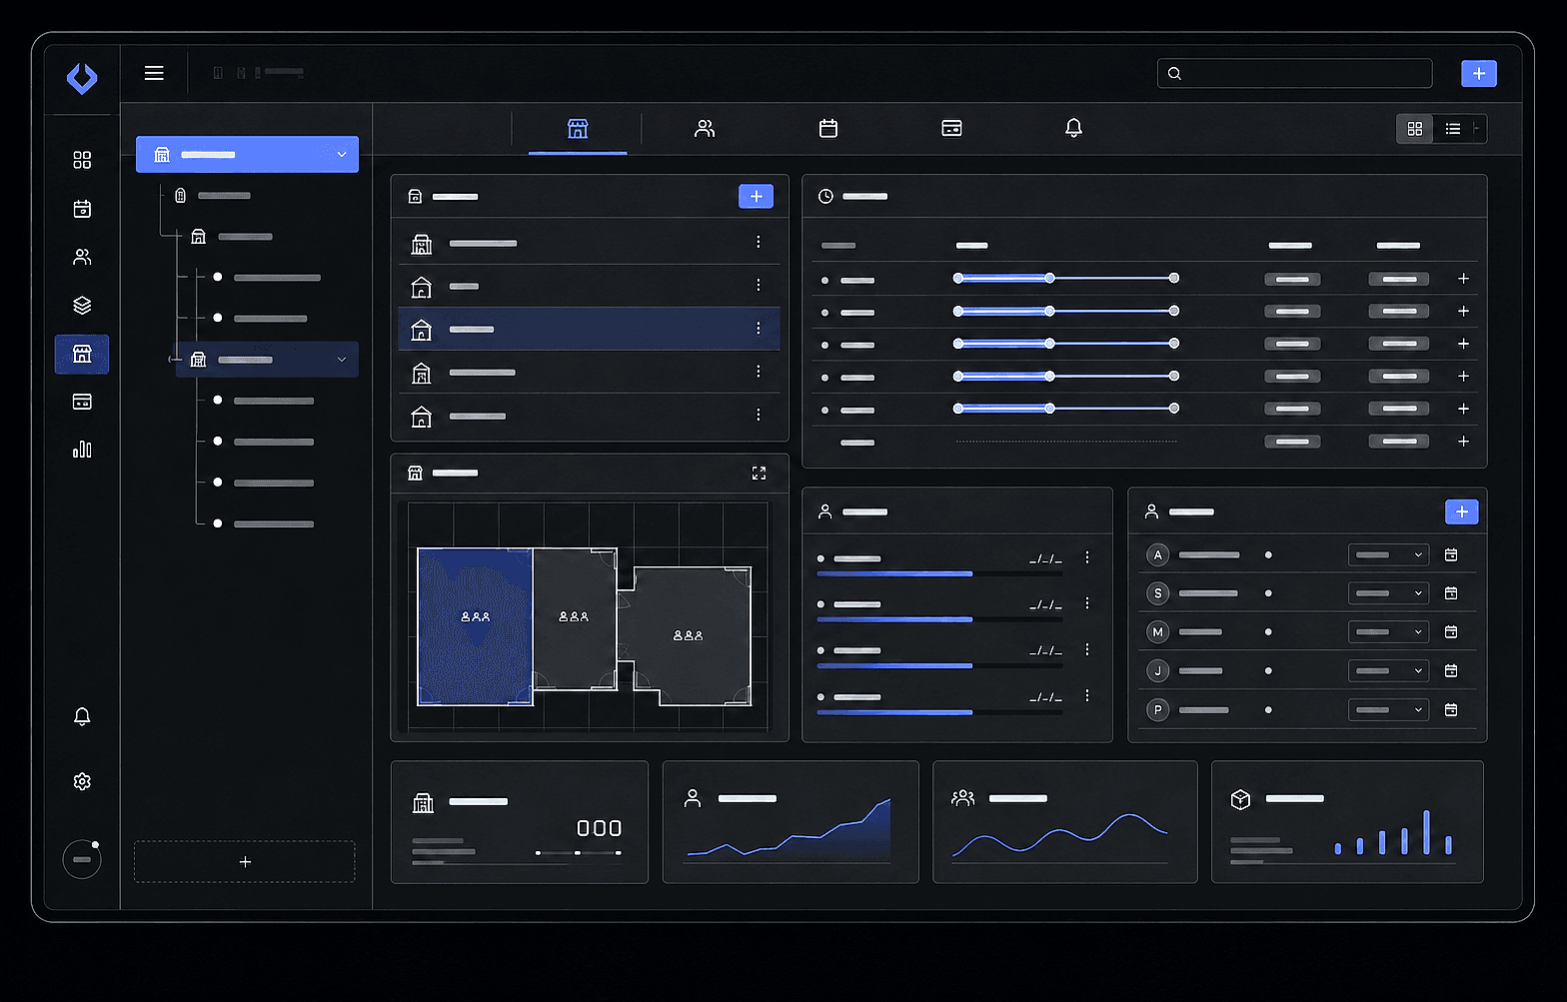Select the blue highlighted room in floor plan
The height and width of the screenshot is (1002, 1567).
[x=475, y=626]
